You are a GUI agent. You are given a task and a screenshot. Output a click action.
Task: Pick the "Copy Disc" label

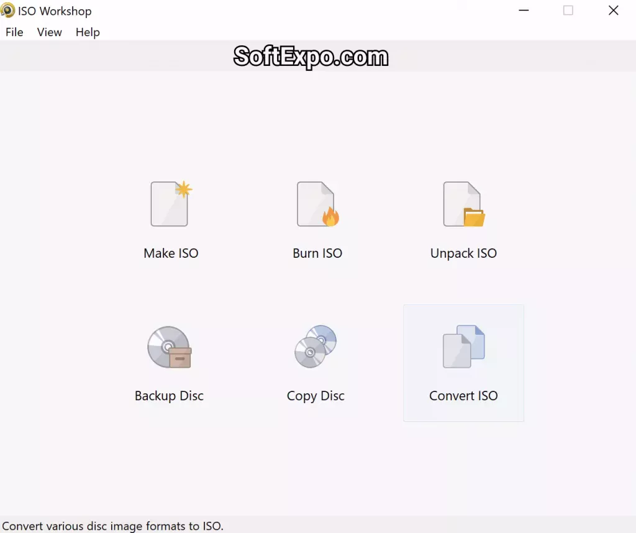click(316, 396)
